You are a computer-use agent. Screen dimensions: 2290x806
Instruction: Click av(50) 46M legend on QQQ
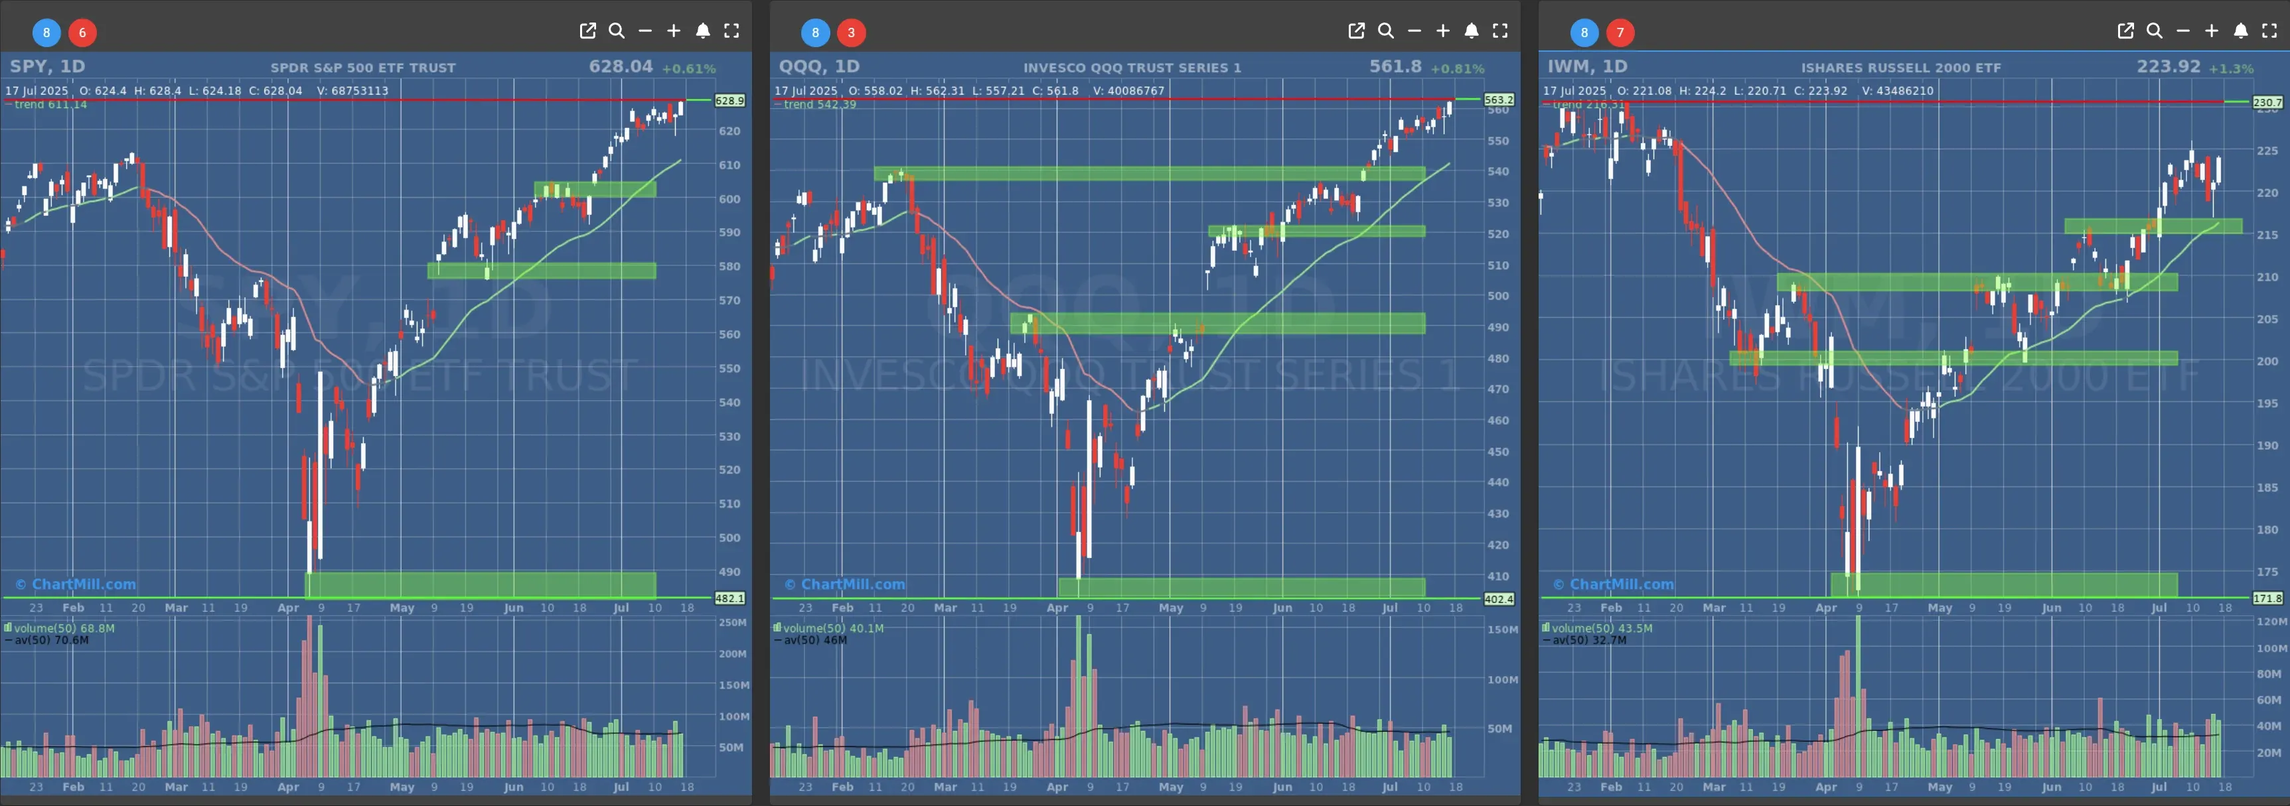(810, 639)
